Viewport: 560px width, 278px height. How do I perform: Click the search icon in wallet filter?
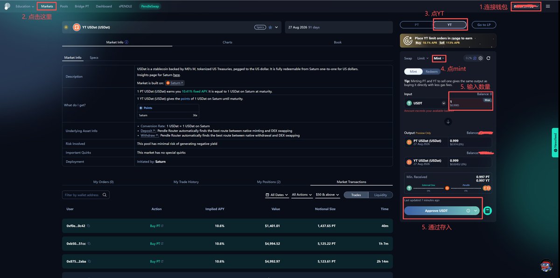(105, 195)
